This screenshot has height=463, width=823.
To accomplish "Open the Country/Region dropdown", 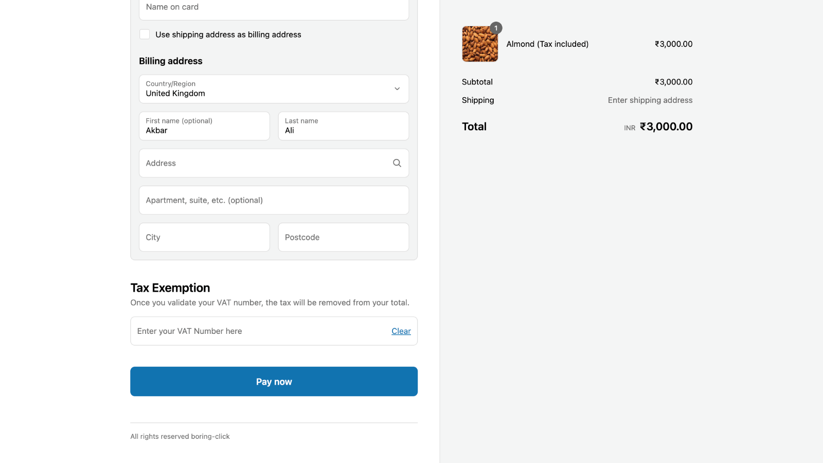I will click(x=274, y=89).
